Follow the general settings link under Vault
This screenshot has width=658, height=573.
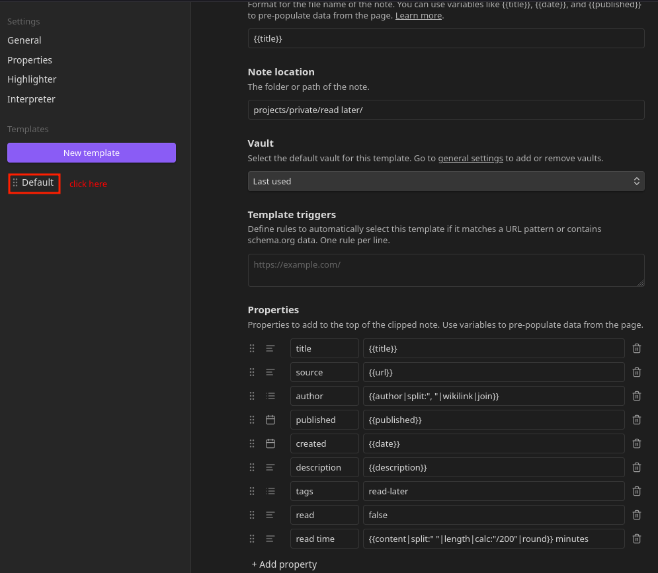[x=470, y=159]
